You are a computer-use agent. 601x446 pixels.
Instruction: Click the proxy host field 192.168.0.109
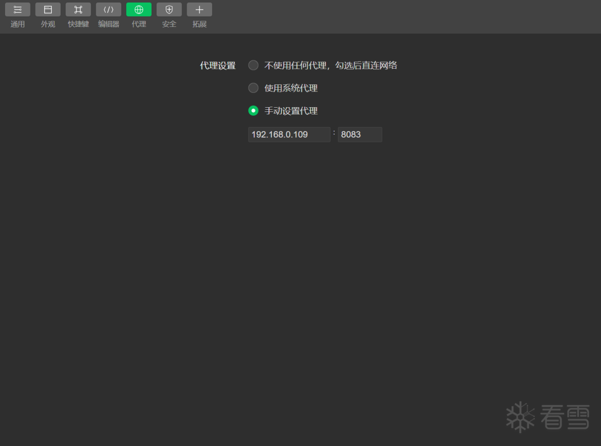tap(289, 135)
